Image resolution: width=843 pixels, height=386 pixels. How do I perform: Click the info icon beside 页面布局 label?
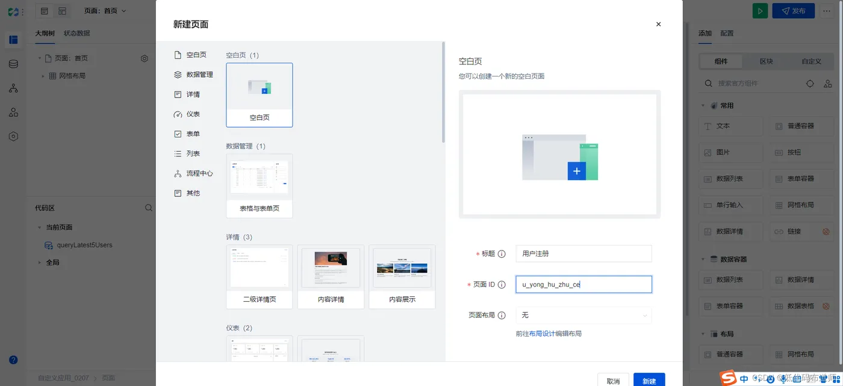502,315
